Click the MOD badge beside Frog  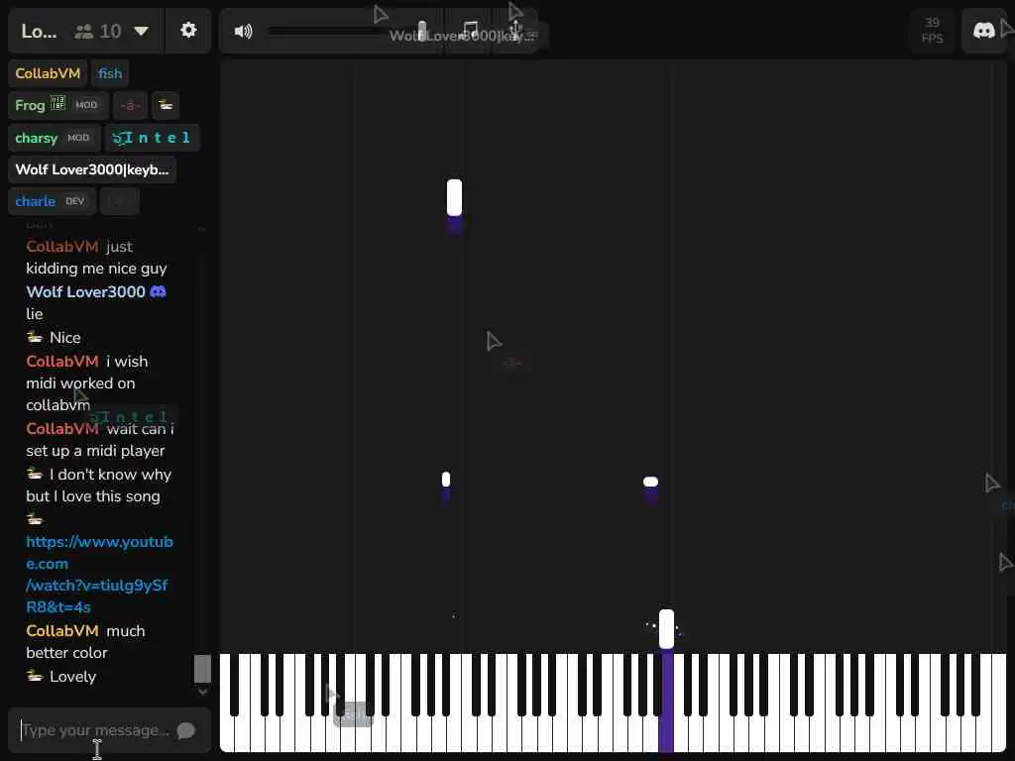pos(86,105)
